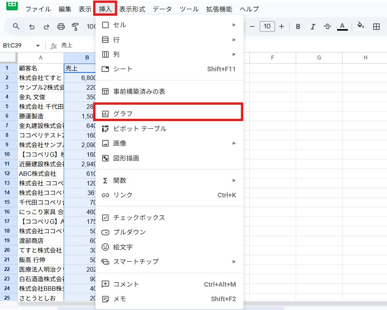Open the データ menu
The height and width of the screenshot is (310, 387).
click(x=162, y=9)
